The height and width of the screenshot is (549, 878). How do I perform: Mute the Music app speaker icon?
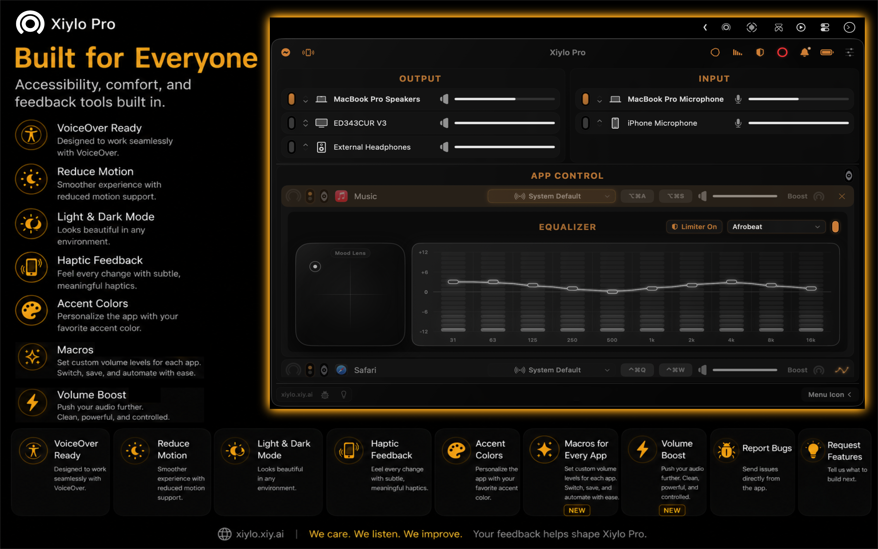[x=703, y=196]
